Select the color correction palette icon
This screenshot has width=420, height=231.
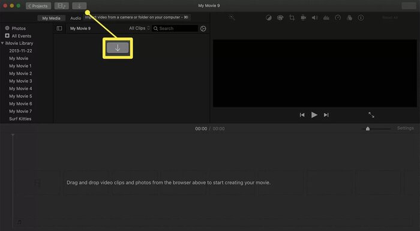click(x=280, y=18)
